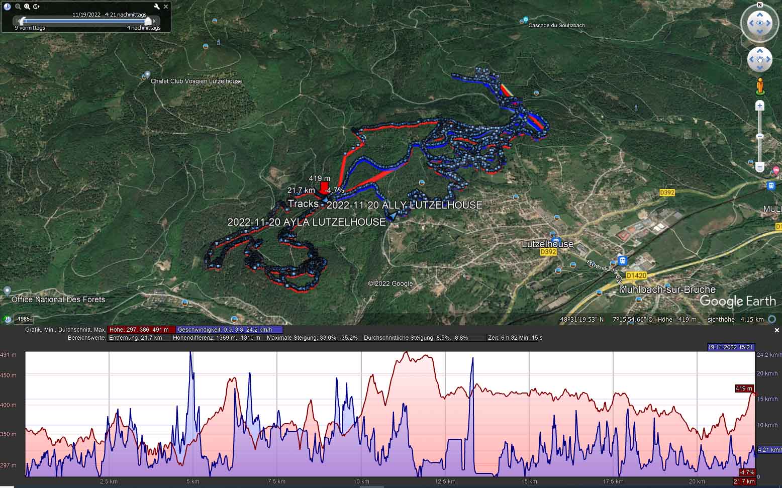
Task: Click Street View pegman icon
Action: click(x=759, y=86)
